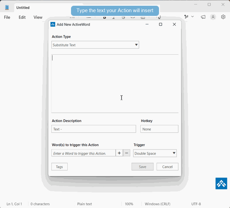The width and height of the screenshot is (230, 208).
Task: Close the Notepad window
Action: (223, 4)
